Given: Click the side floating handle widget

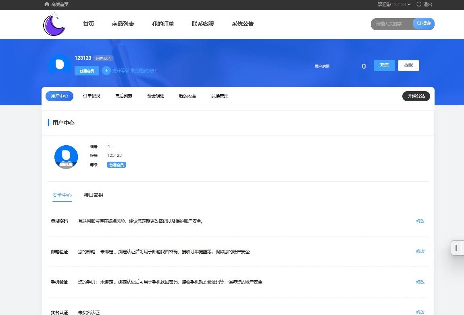Looking at the screenshot, I should point(456,248).
